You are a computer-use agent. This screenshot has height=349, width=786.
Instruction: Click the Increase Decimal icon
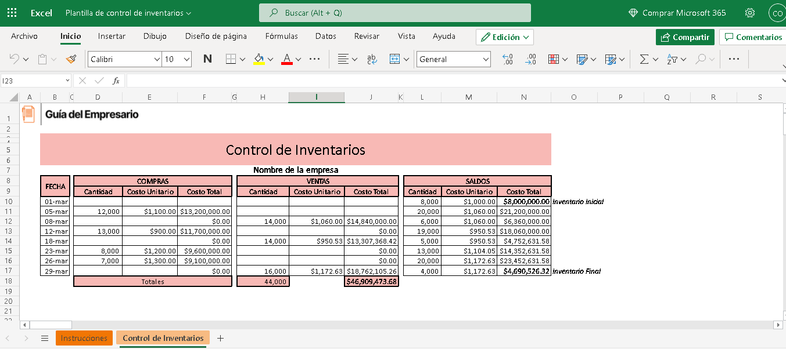[x=507, y=59]
